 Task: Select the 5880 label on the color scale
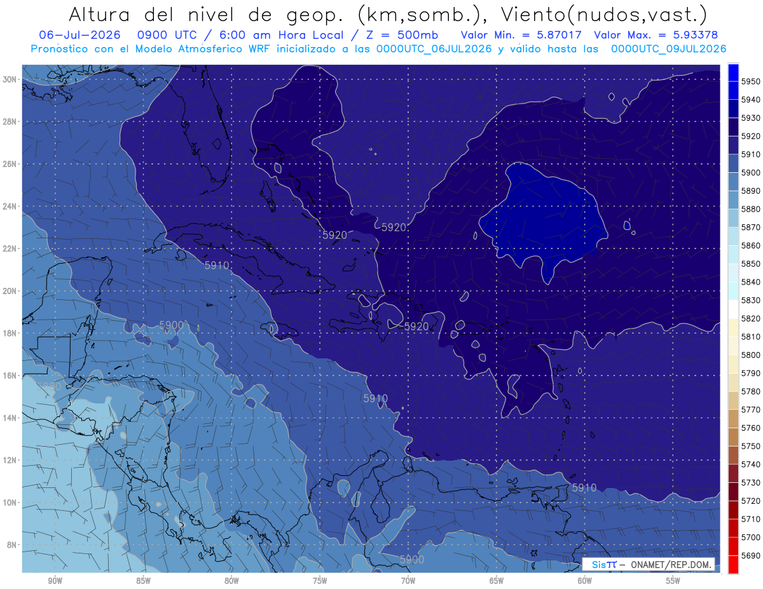(751, 209)
